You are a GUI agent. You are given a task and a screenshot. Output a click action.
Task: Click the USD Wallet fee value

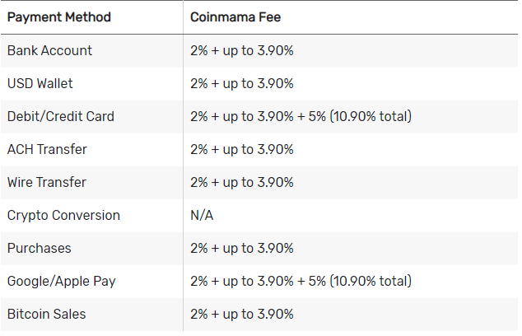pyautogui.click(x=242, y=83)
